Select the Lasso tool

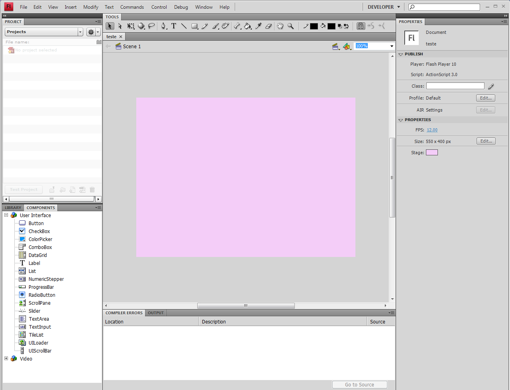(x=151, y=26)
